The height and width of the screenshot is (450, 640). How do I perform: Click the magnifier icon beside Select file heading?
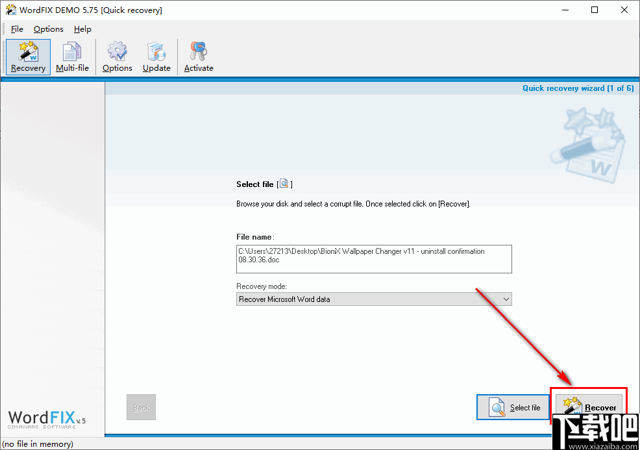click(x=284, y=184)
